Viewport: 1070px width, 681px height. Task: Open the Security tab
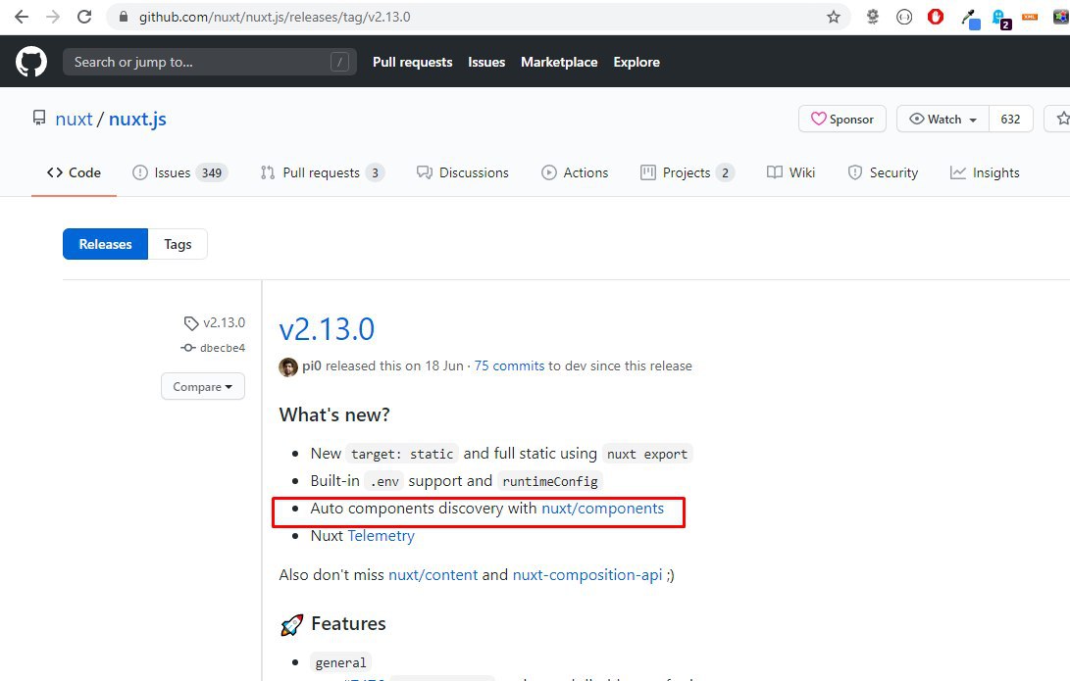click(883, 173)
